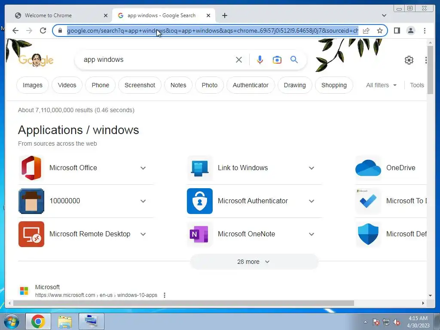This screenshot has height=330, width=440.
Task: Click the muted volume tray icon
Action: [397, 322]
